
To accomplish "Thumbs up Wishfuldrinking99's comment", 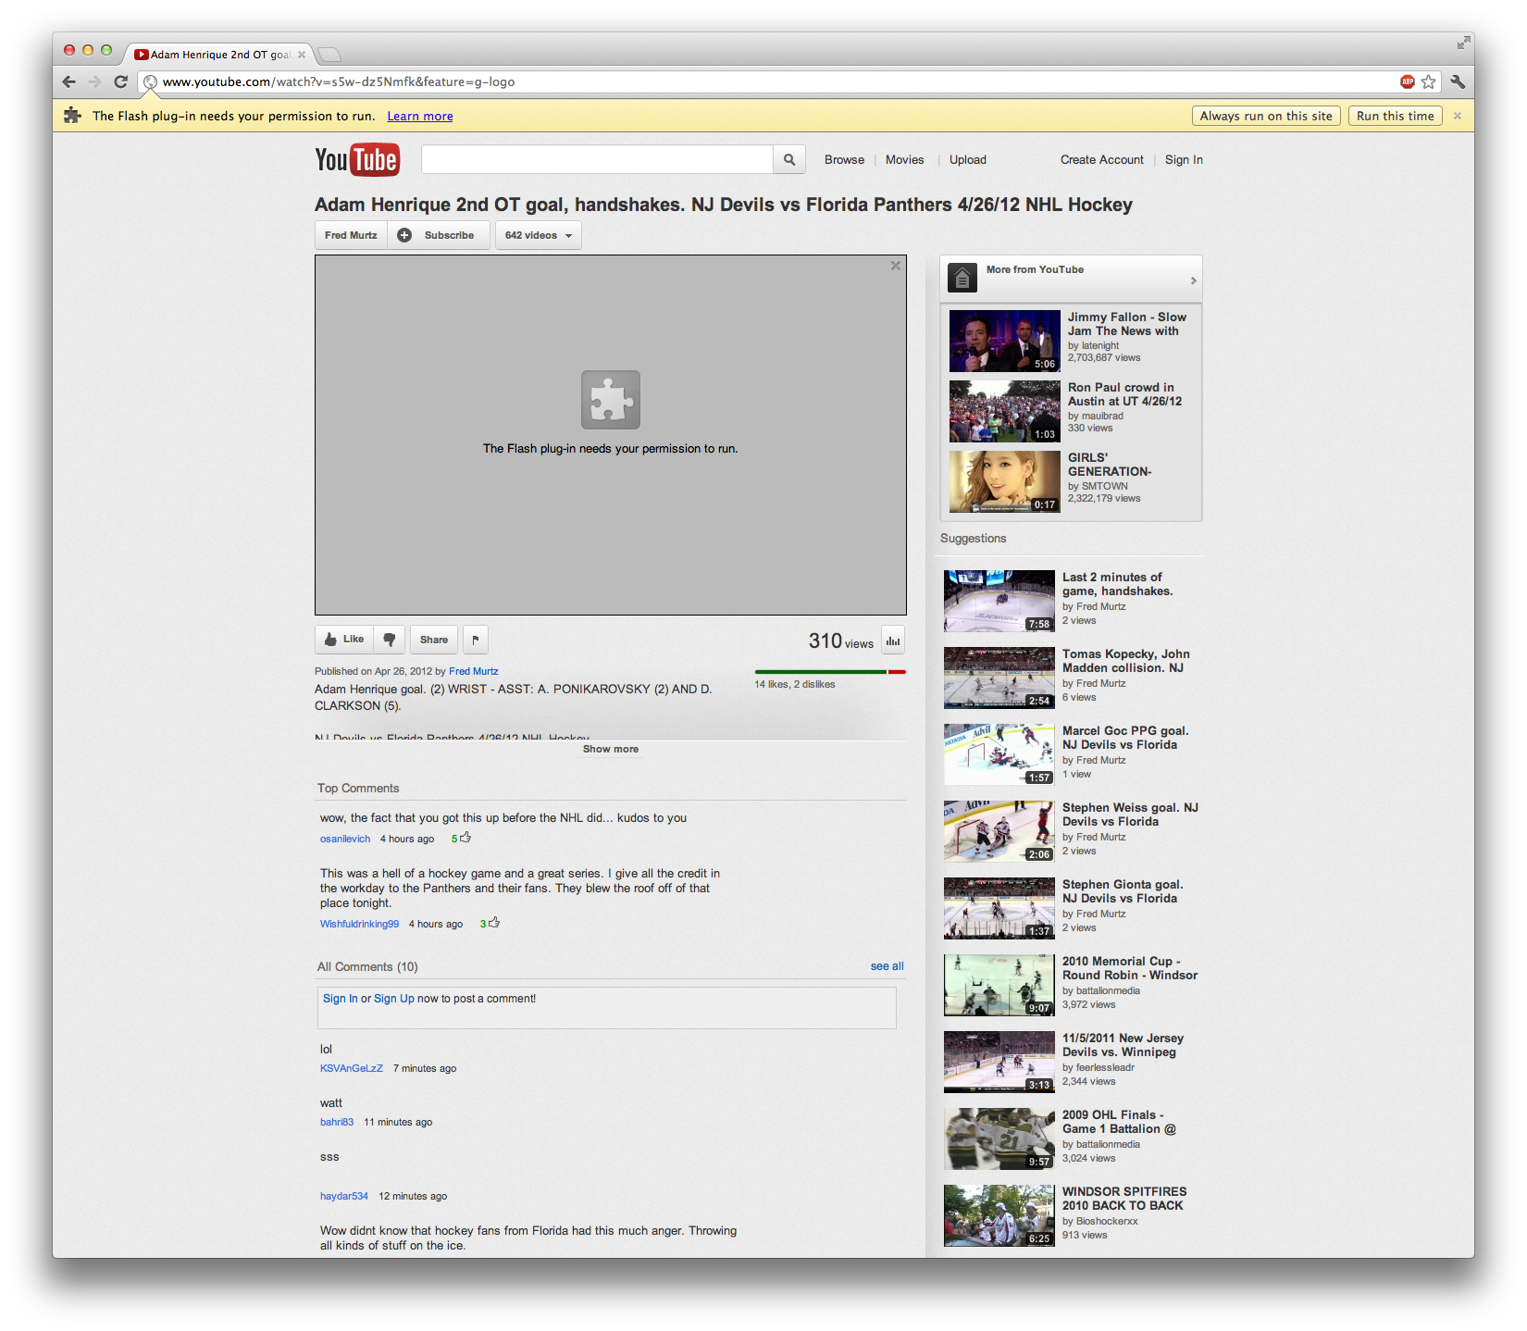I will [494, 923].
